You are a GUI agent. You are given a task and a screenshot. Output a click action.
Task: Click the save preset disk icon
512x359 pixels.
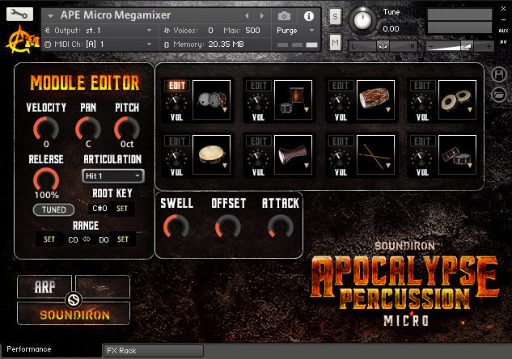click(498, 75)
